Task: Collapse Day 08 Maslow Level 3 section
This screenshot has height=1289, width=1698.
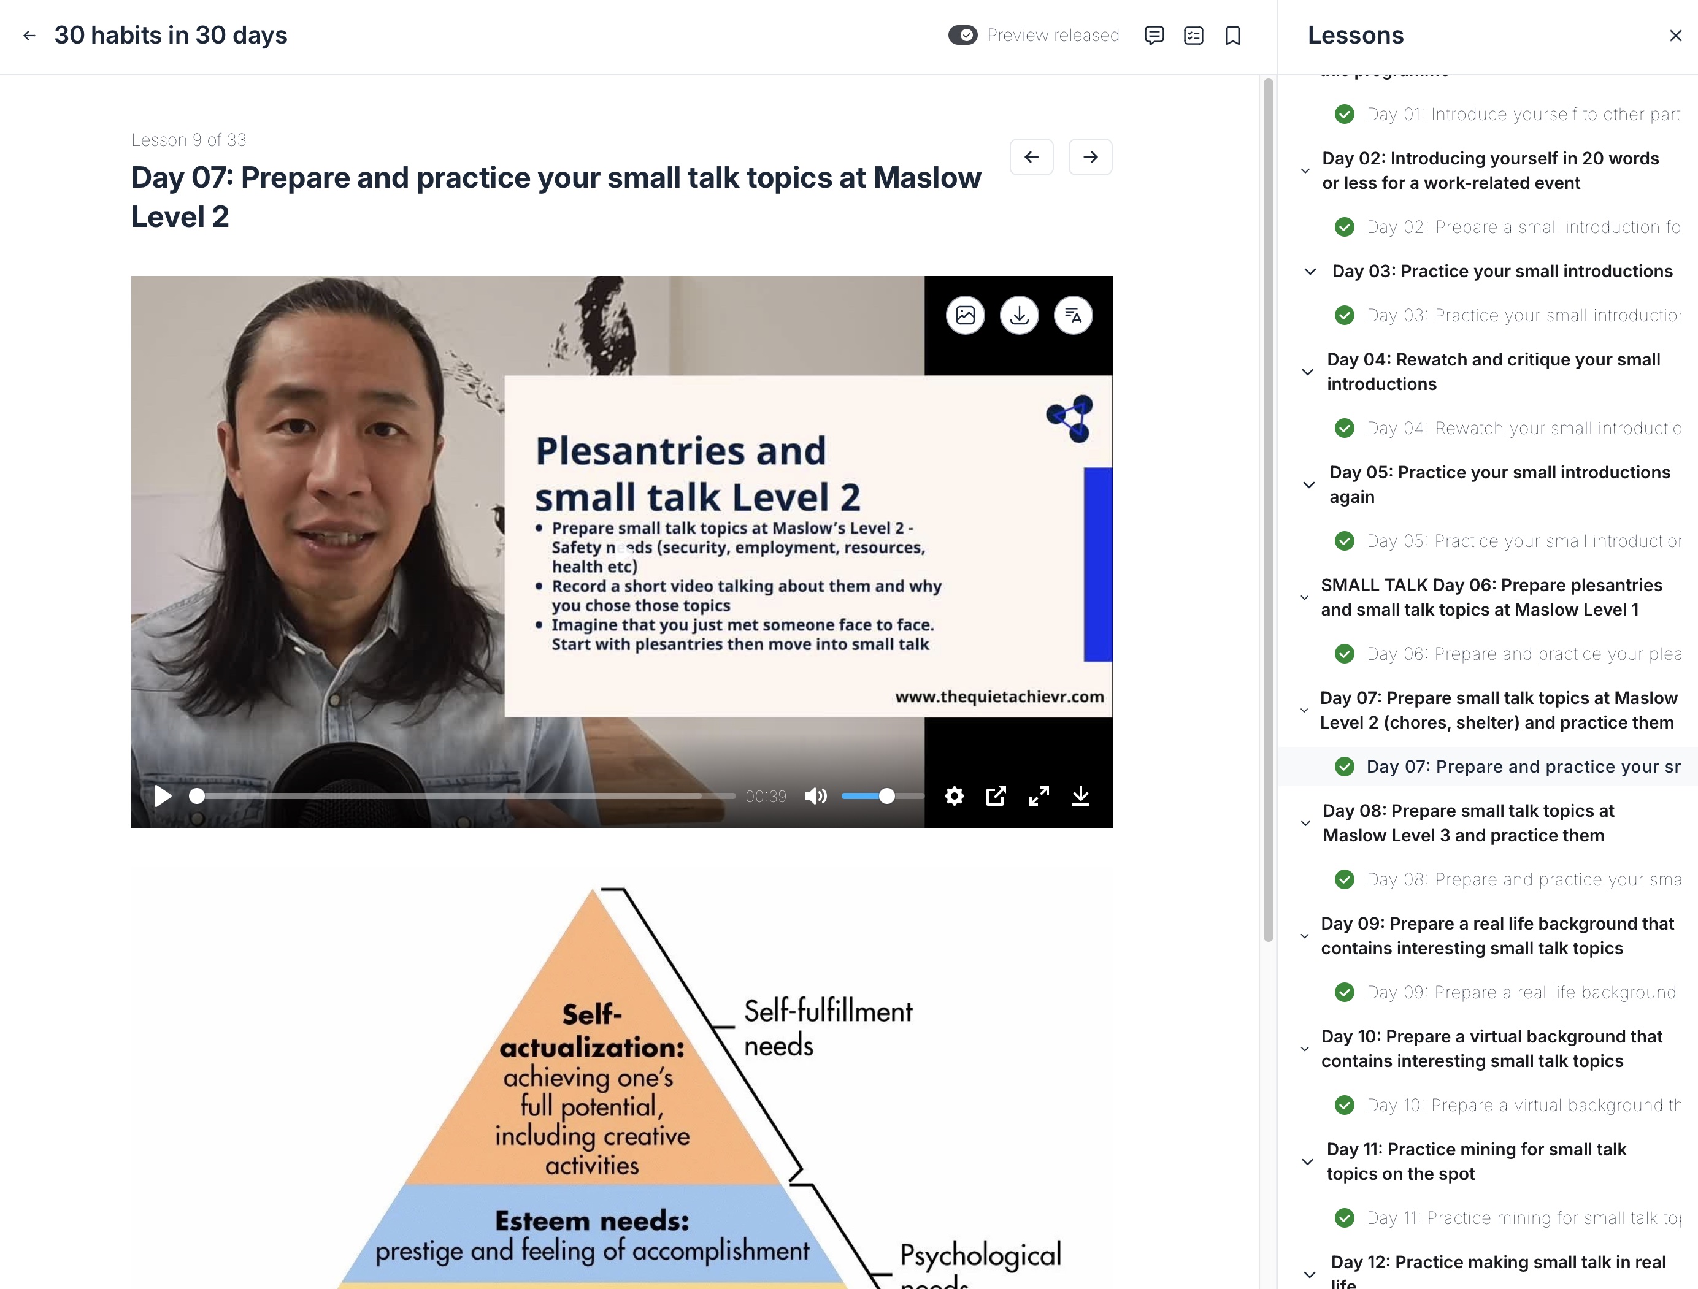Action: point(1305,824)
